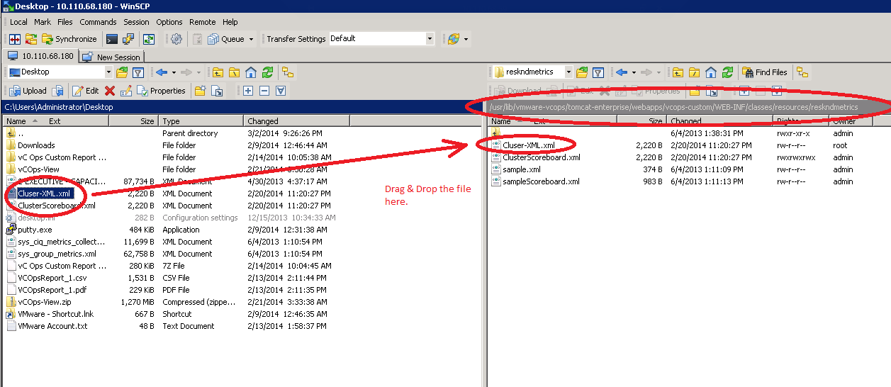Image resolution: width=891 pixels, height=387 pixels.
Task: Open local directory filter icon
Action: point(138,72)
